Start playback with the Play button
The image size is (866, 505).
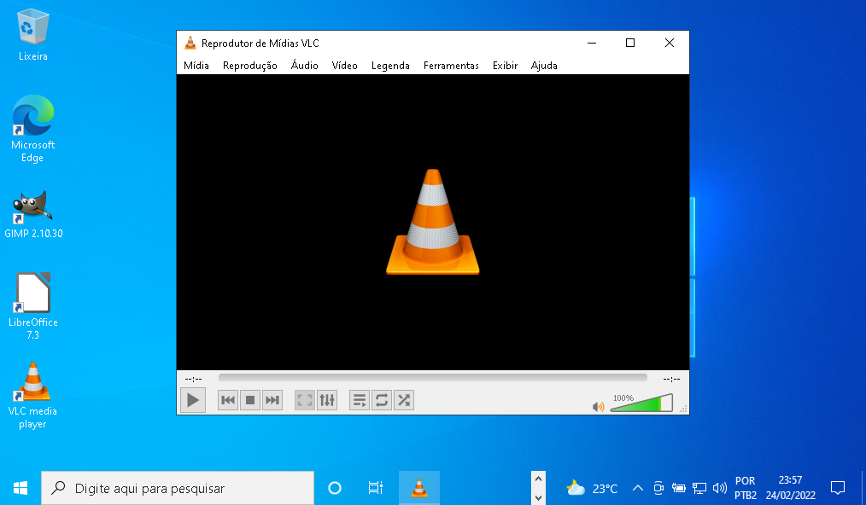(x=193, y=400)
